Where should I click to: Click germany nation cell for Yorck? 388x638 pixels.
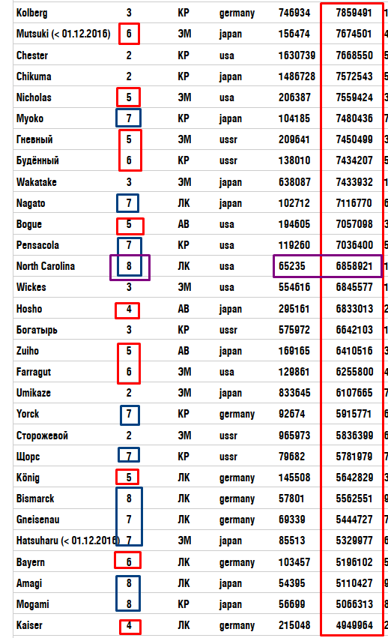click(x=237, y=414)
